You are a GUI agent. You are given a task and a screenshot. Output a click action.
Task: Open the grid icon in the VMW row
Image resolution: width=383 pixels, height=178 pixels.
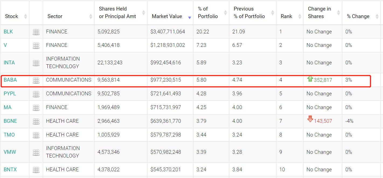point(36,152)
